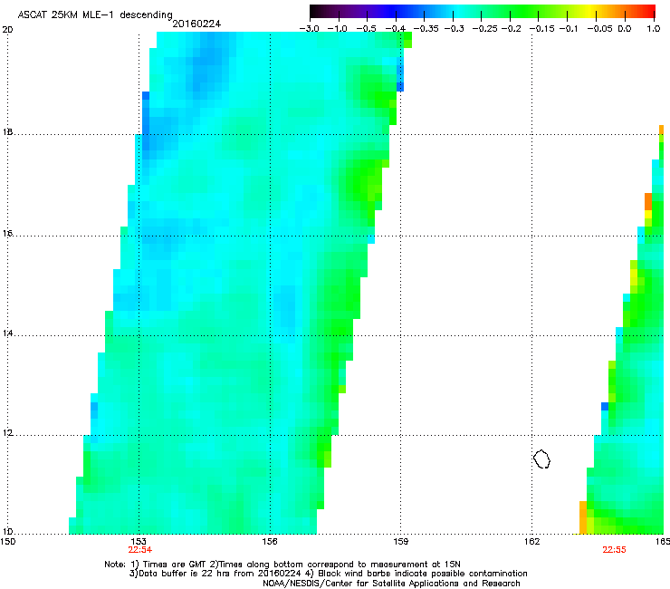Click the longitude axis label 153
670x589 pixels.
[139, 542]
